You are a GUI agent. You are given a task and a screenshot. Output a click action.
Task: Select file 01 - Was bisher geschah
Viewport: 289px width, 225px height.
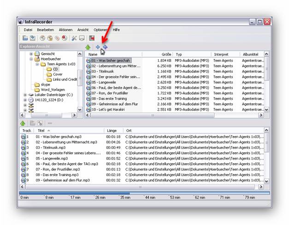[111, 60]
